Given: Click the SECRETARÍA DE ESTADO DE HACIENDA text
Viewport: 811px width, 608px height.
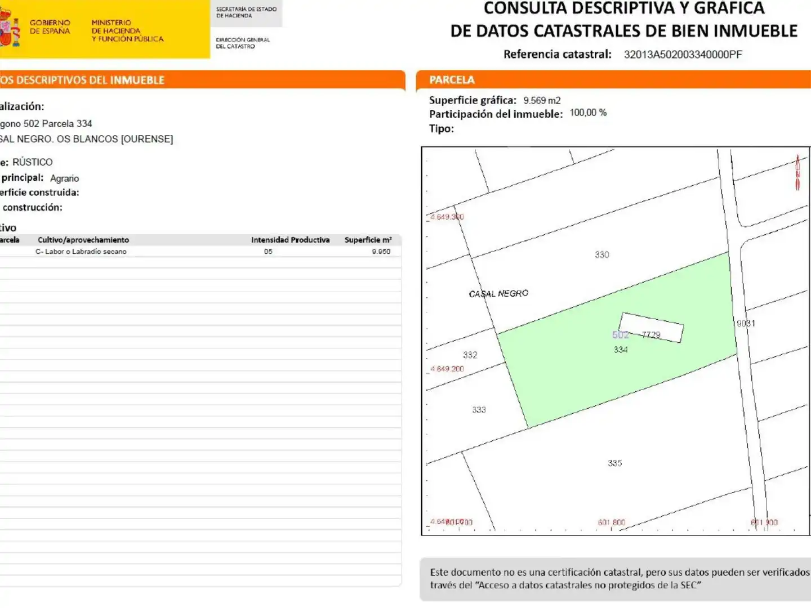Looking at the screenshot, I should 246,12.
